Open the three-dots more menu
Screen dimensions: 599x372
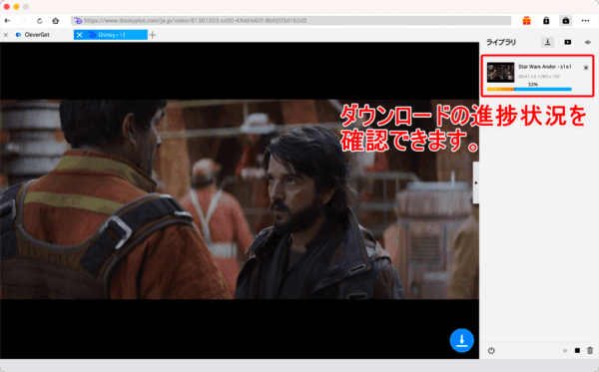coord(586,21)
